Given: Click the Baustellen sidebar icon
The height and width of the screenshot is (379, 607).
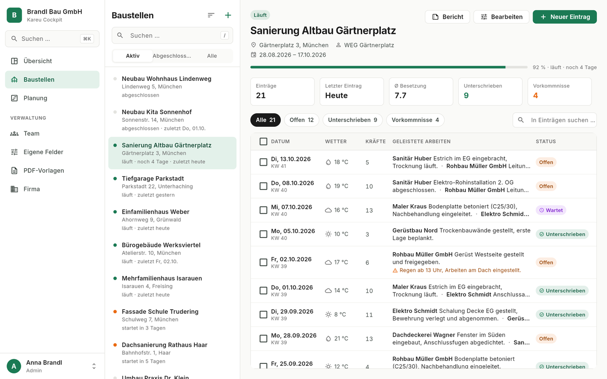Looking at the screenshot, I should 14,80.
